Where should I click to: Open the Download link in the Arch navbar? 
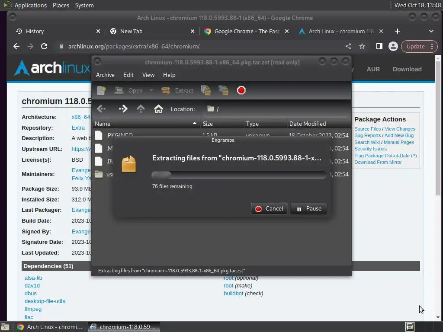click(x=407, y=69)
